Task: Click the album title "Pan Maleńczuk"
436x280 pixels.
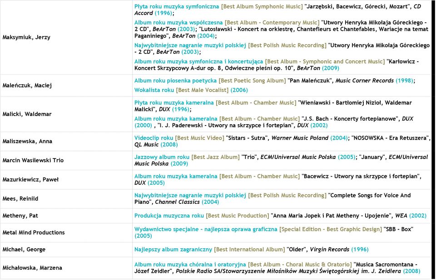Action: 311,81
